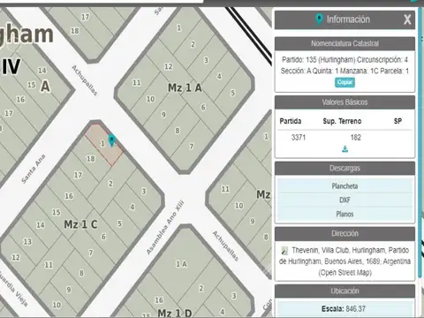Click the blue map pin on parcel 1
The image size is (424, 318).
click(x=111, y=140)
